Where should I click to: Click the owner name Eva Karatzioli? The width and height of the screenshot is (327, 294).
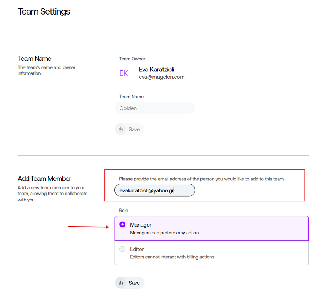(x=156, y=69)
